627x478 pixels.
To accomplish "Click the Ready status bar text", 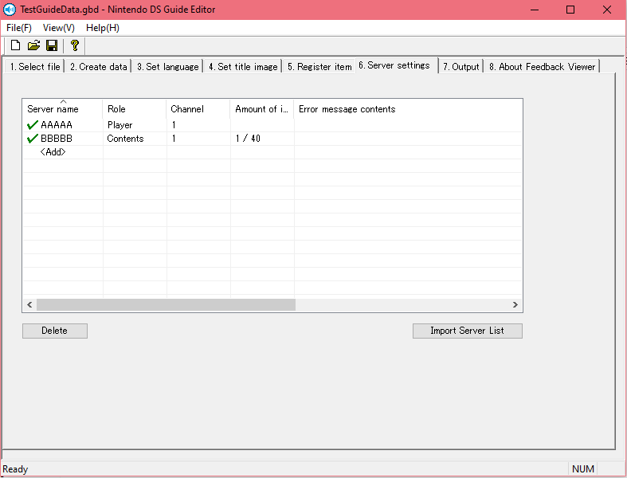I will pos(15,469).
